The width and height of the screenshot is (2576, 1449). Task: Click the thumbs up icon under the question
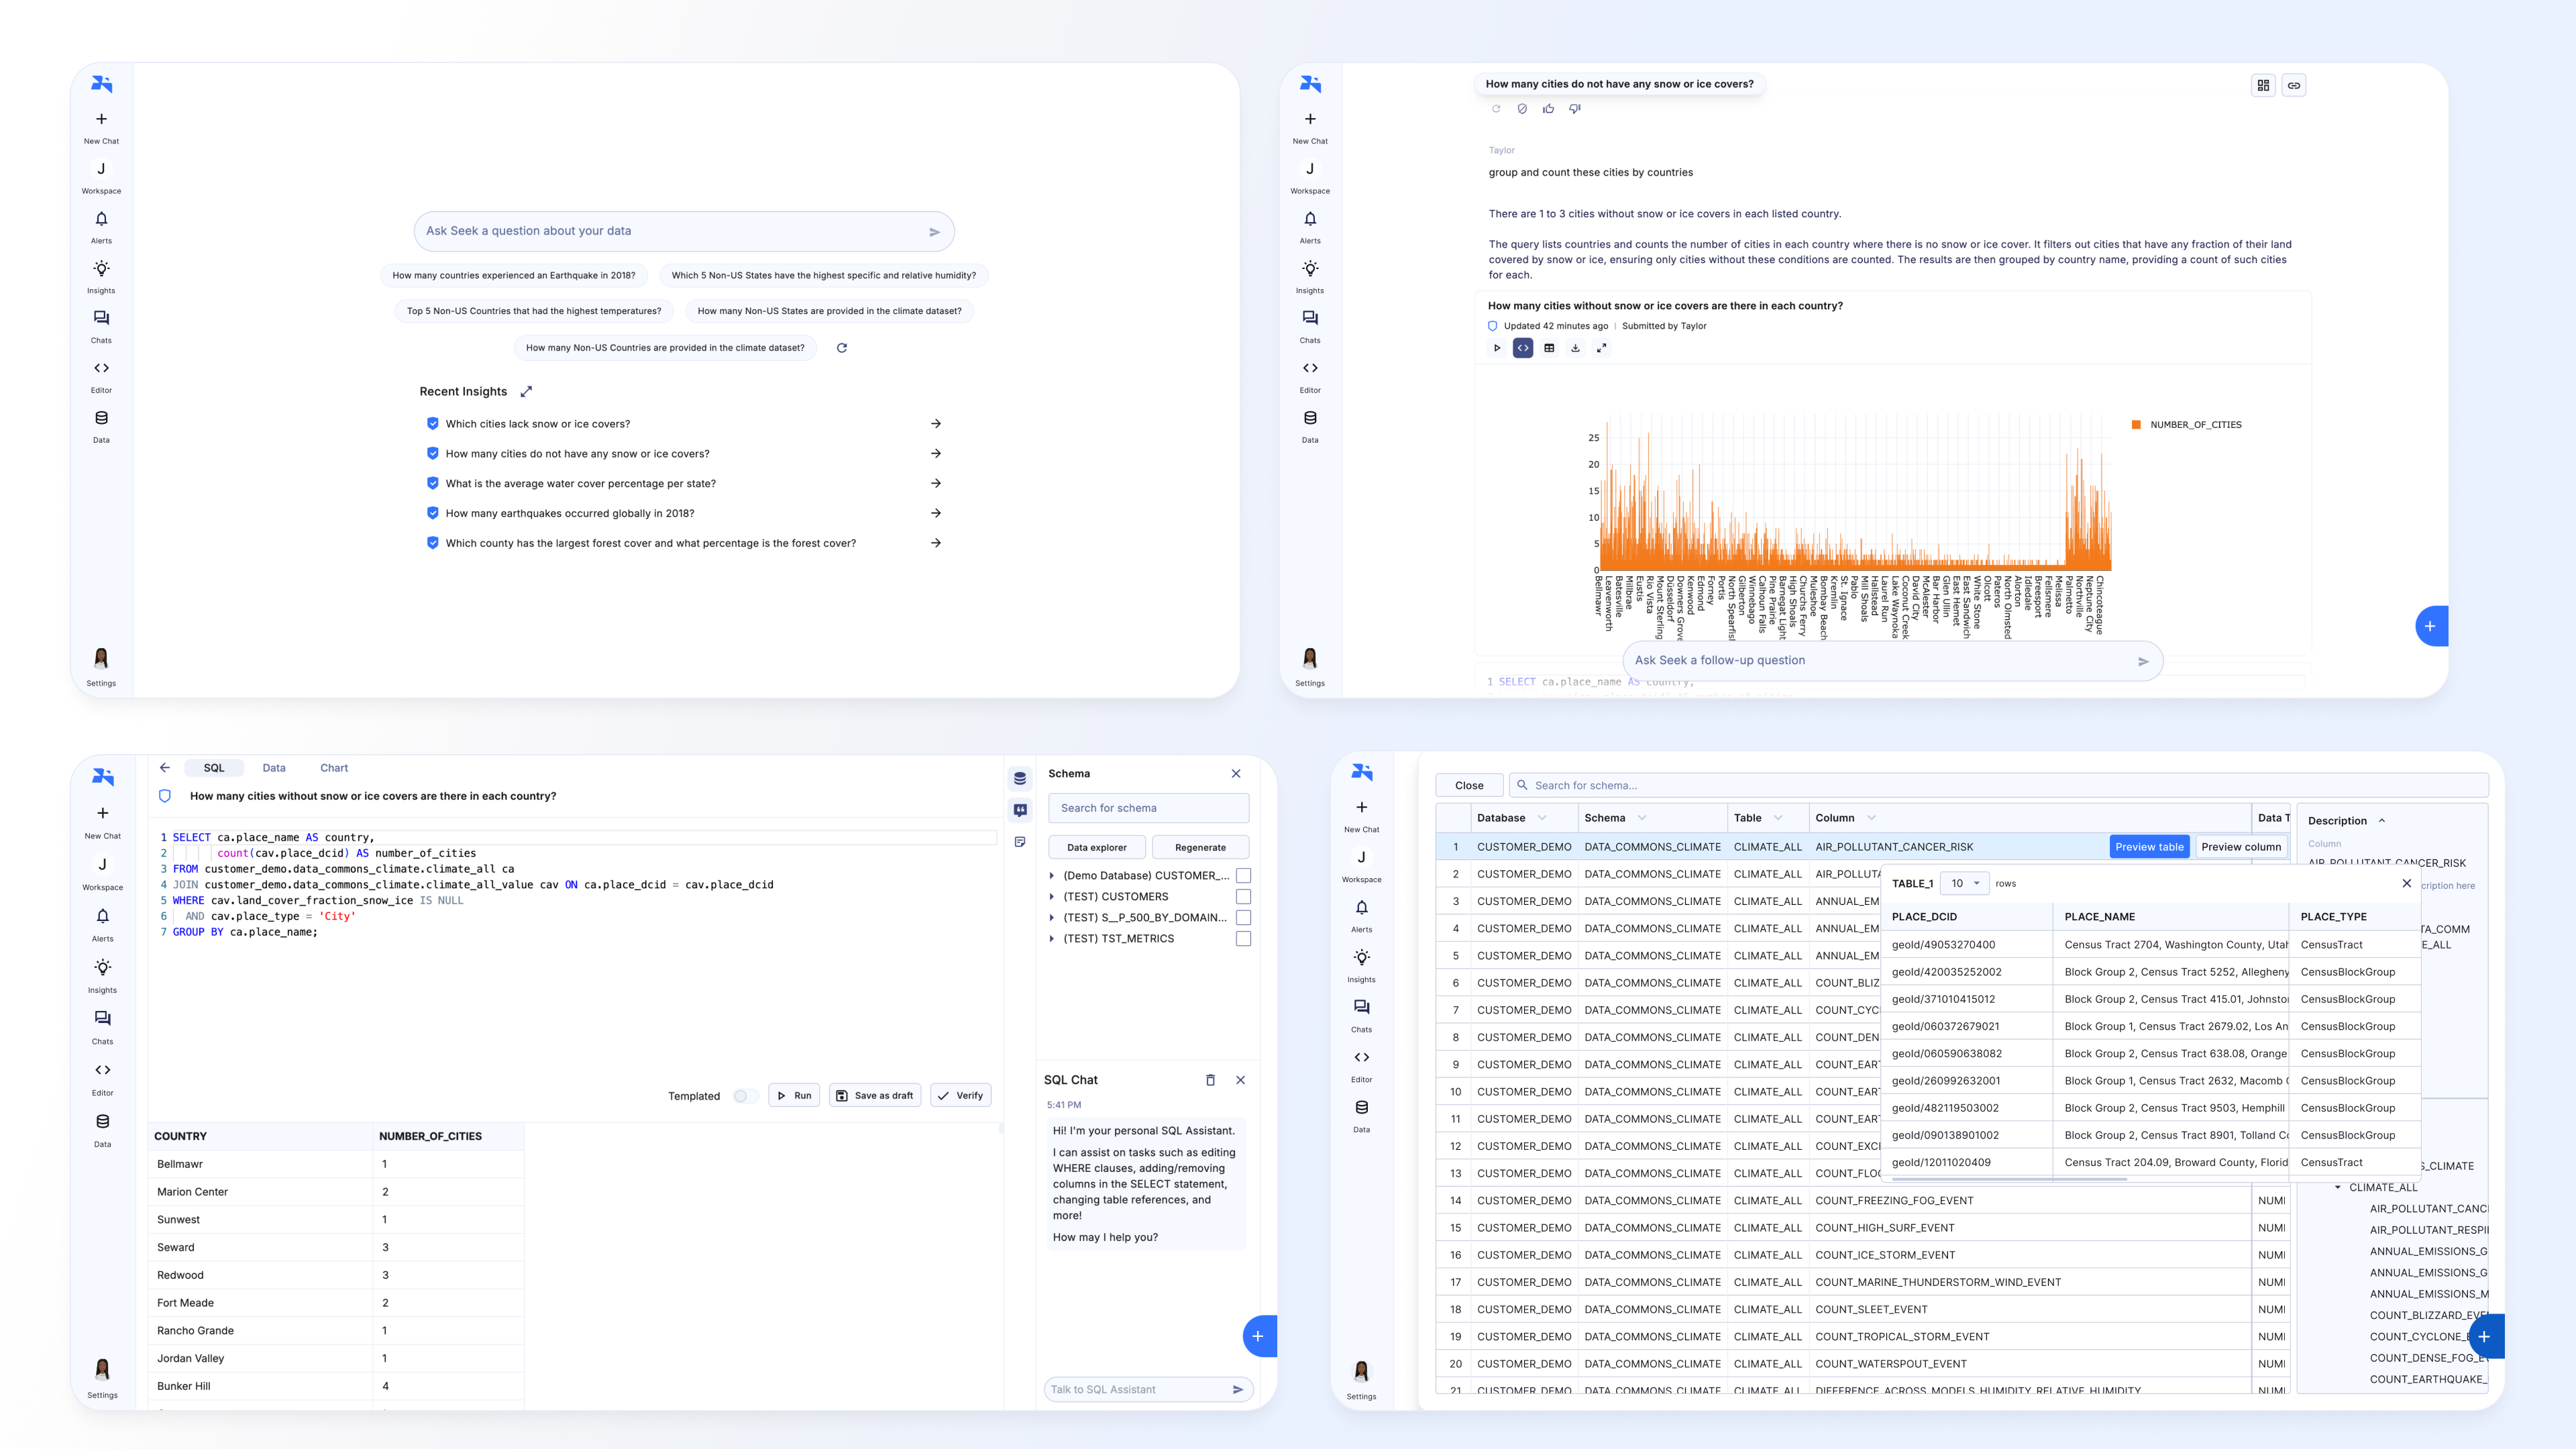click(x=1548, y=109)
